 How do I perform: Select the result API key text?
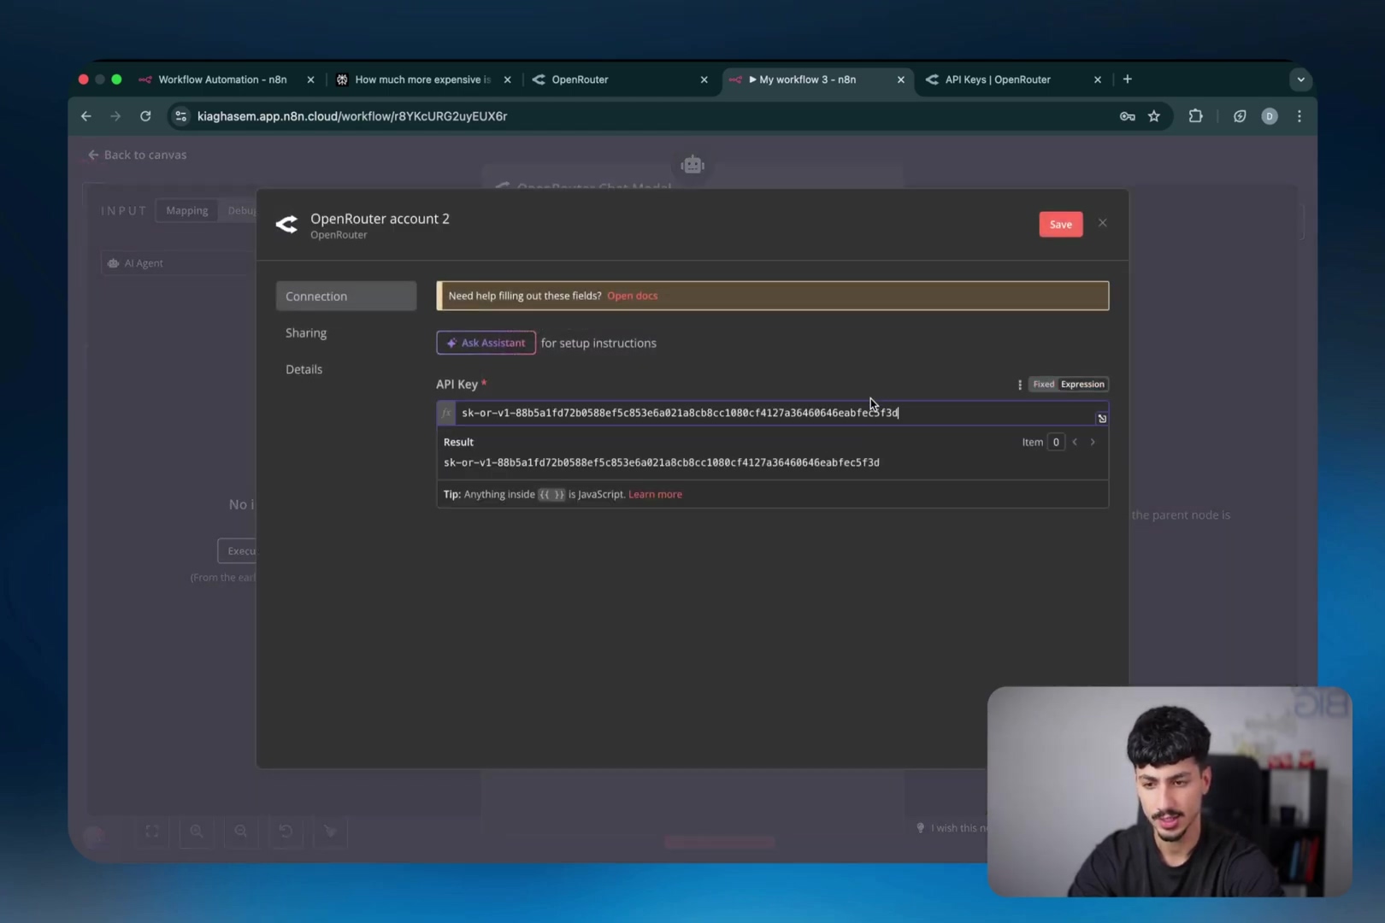[x=661, y=462]
